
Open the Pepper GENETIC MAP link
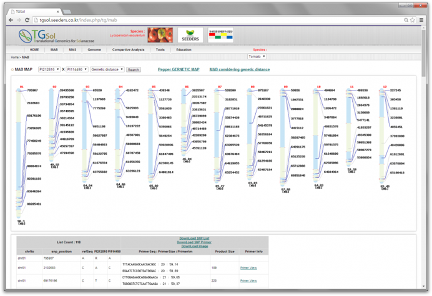pyautogui.click(x=178, y=69)
